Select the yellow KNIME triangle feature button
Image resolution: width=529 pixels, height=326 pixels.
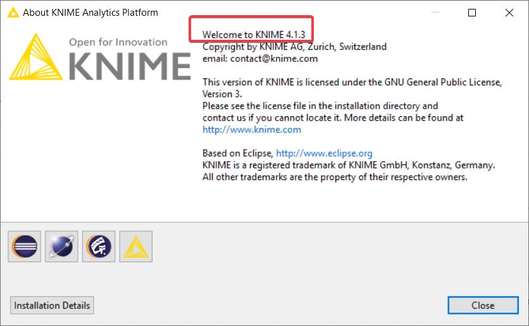pos(135,246)
